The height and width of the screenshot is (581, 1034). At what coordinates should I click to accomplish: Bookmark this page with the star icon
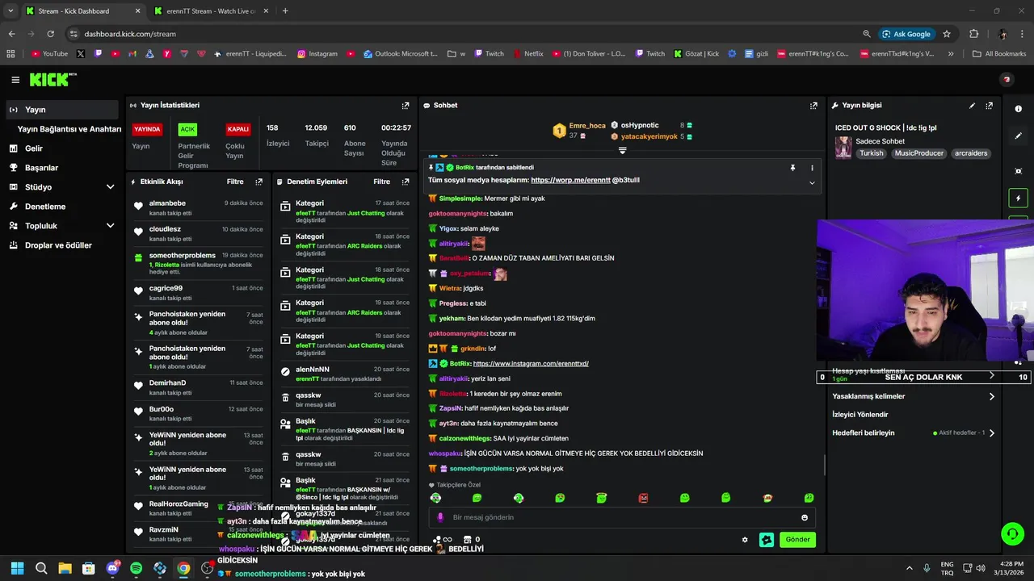click(947, 34)
